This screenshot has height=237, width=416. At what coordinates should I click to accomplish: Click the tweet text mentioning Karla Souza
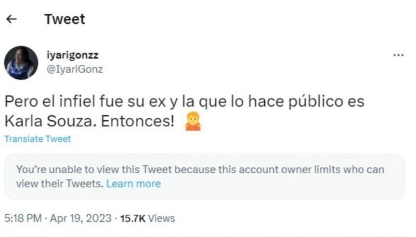185,111
